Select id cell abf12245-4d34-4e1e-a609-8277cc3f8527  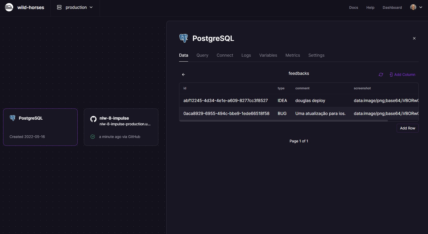click(226, 100)
